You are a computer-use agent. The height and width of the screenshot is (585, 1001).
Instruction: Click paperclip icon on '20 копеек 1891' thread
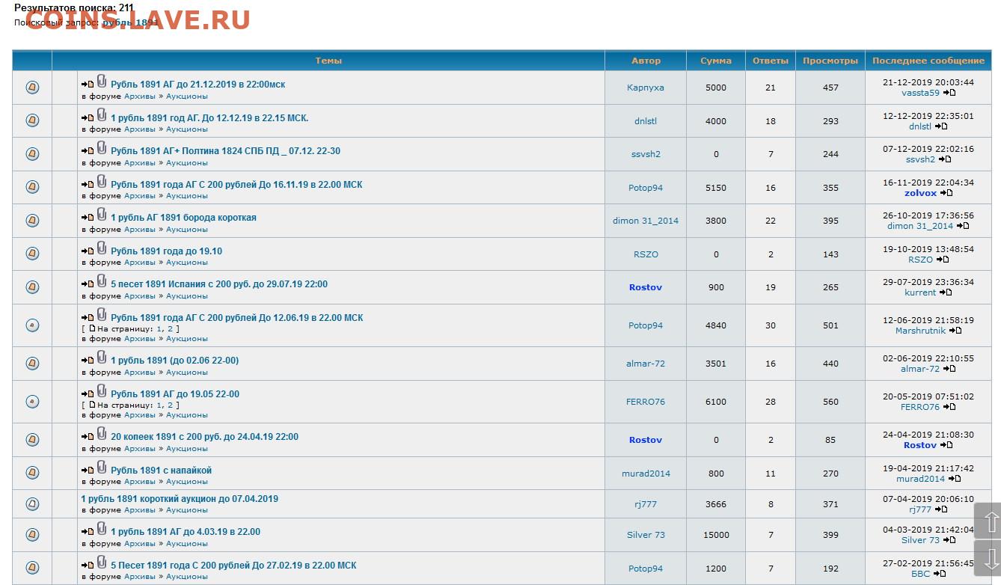click(102, 434)
